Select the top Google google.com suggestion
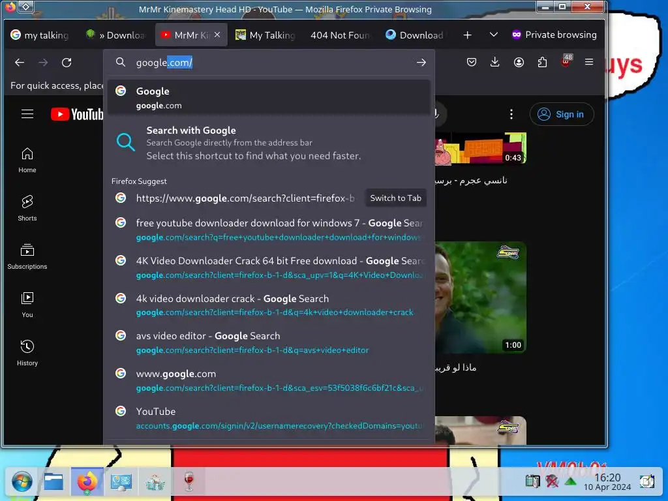Screen dimensions: 668x501 [268, 98]
